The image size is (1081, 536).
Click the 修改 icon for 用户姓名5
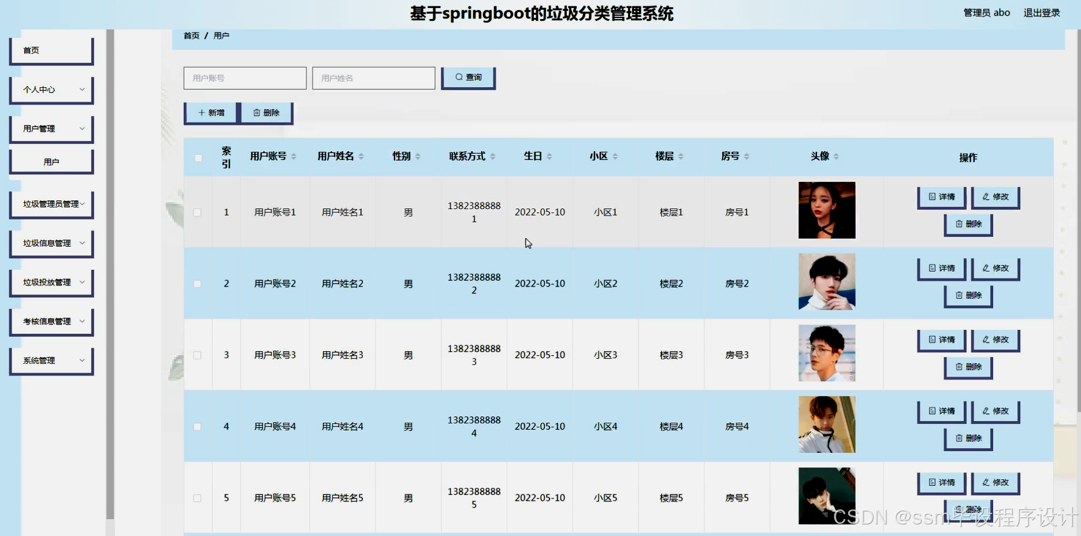pos(985,483)
